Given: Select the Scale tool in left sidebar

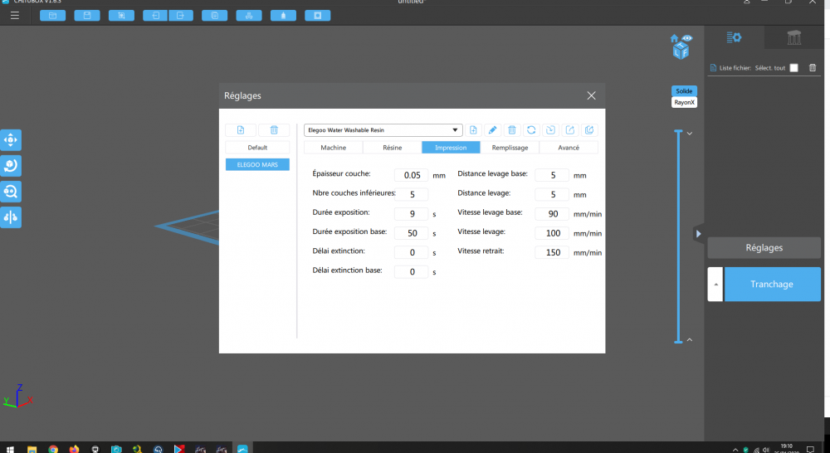Looking at the screenshot, I should pyautogui.click(x=11, y=191).
